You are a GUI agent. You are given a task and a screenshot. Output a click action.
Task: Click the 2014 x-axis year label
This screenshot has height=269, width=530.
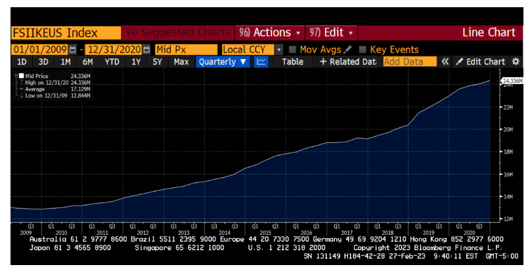point(225,232)
